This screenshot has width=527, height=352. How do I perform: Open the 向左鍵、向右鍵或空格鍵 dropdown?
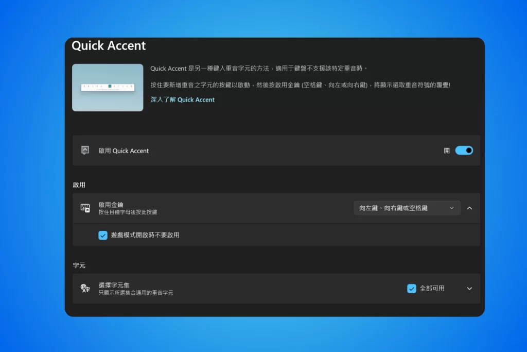[x=407, y=208]
